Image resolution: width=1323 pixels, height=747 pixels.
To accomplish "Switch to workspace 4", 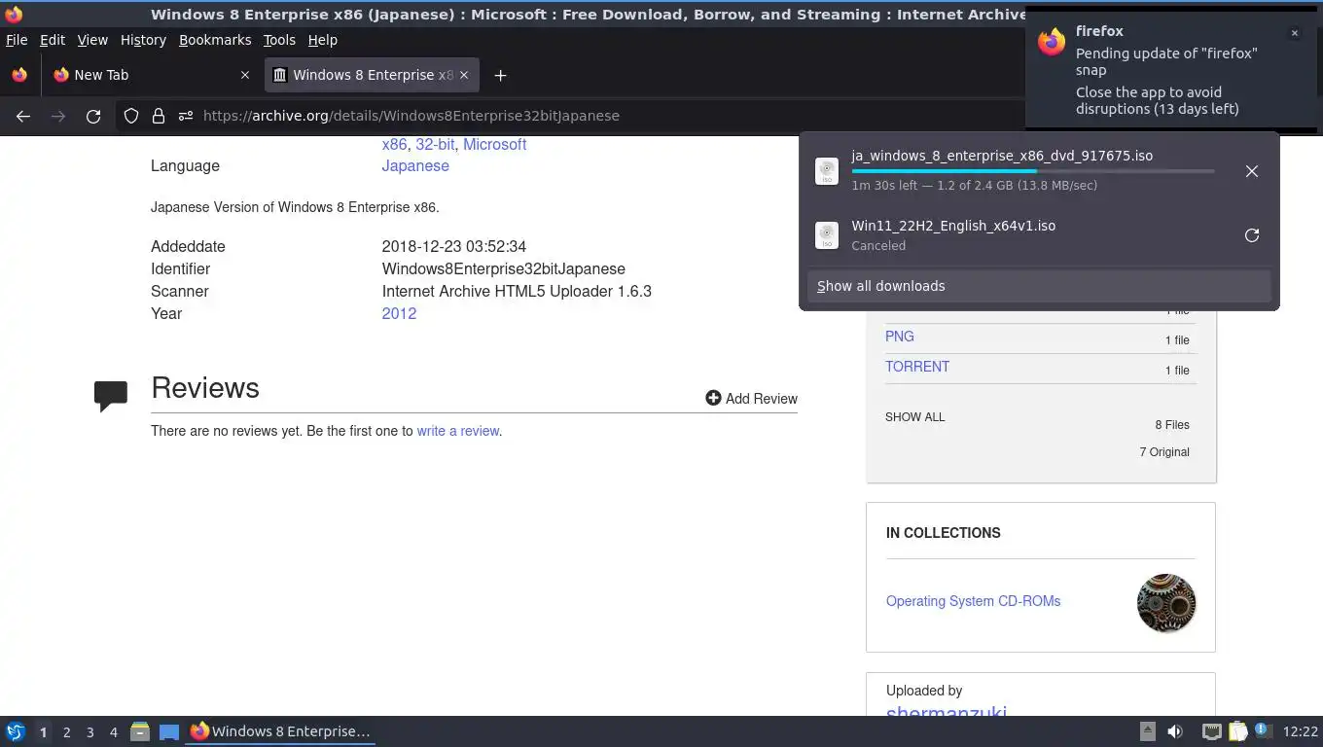I will pos(114,732).
